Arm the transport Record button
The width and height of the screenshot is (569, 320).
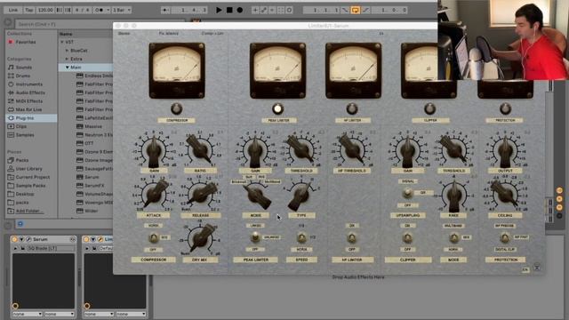click(240, 10)
